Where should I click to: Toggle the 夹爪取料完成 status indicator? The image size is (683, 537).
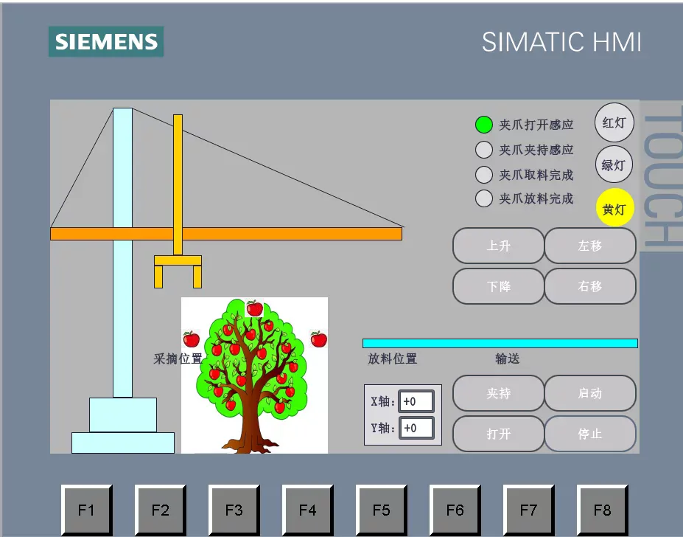483,175
